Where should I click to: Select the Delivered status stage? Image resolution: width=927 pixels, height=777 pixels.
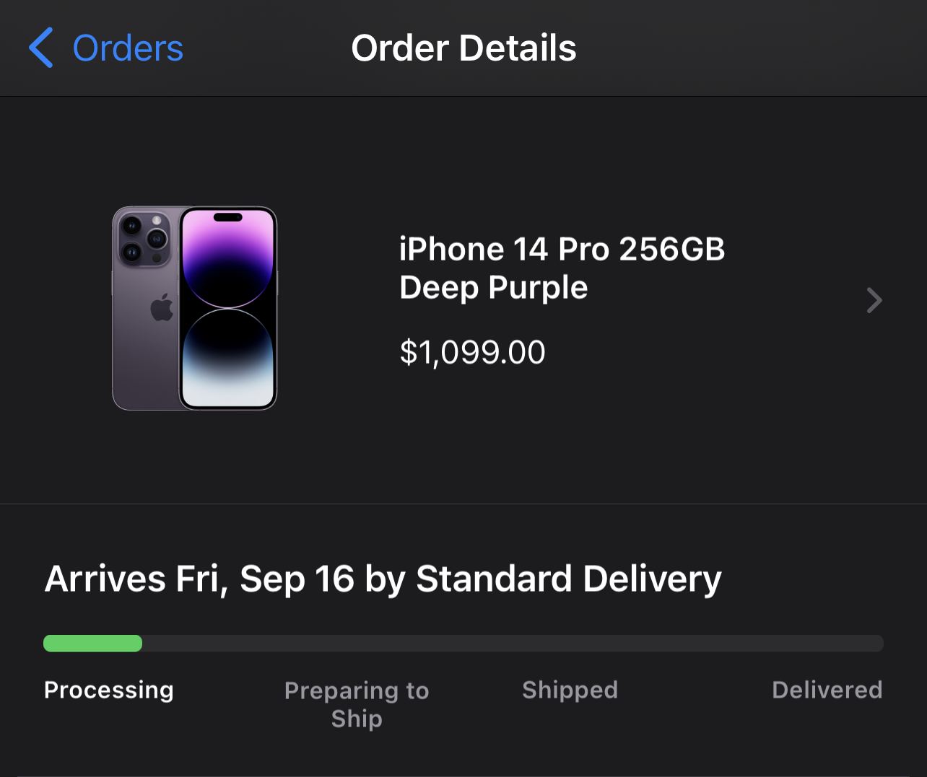click(827, 690)
